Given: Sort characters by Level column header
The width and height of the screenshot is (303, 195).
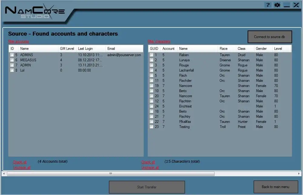Looking at the screenshot, I should 282,49.
